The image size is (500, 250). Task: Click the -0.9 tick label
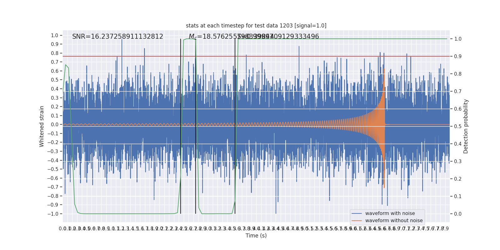click(53, 205)
